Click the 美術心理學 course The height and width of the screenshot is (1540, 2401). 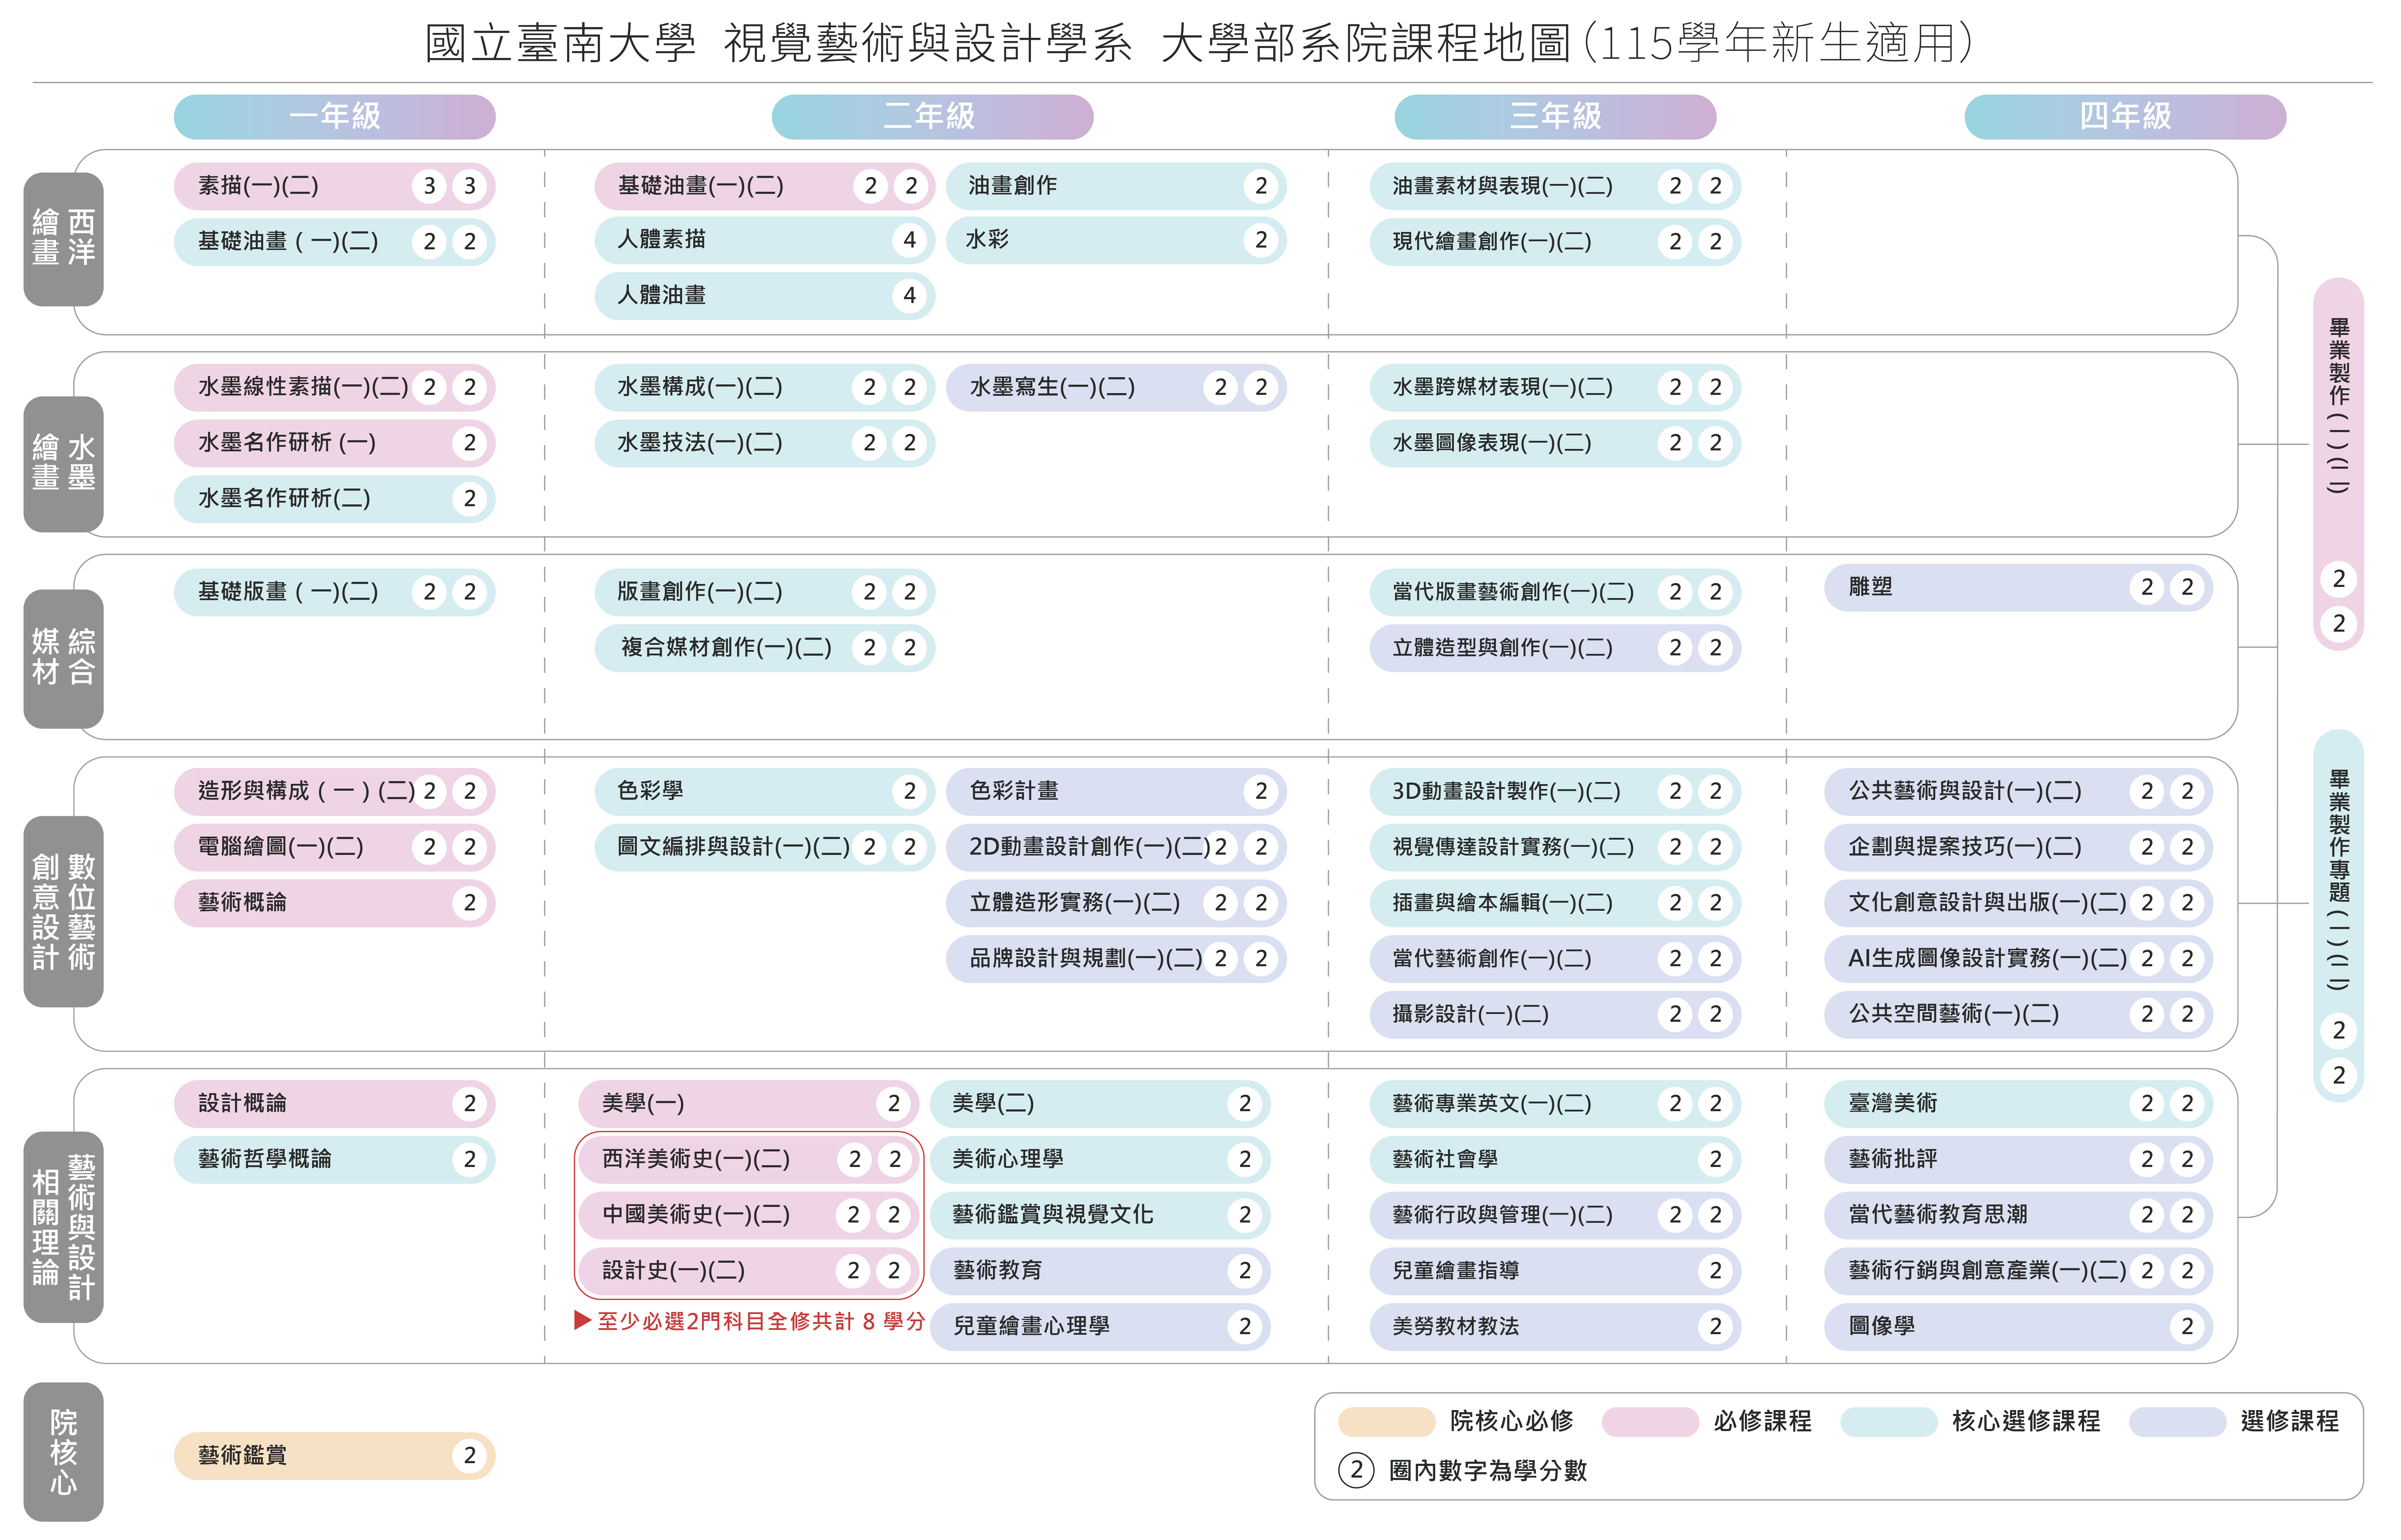tap(1100, 1160)
